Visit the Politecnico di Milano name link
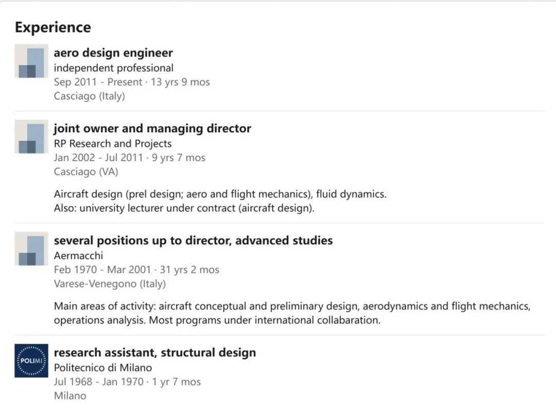The width and height of the screenshot is (556, 415). click(x=103, y=368)
